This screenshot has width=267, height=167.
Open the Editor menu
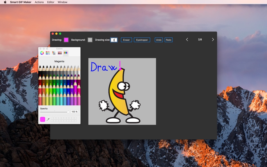(x=51, y=2)
